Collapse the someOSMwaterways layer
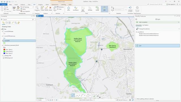Screen dimensions: 181x102 coord(2,36)
